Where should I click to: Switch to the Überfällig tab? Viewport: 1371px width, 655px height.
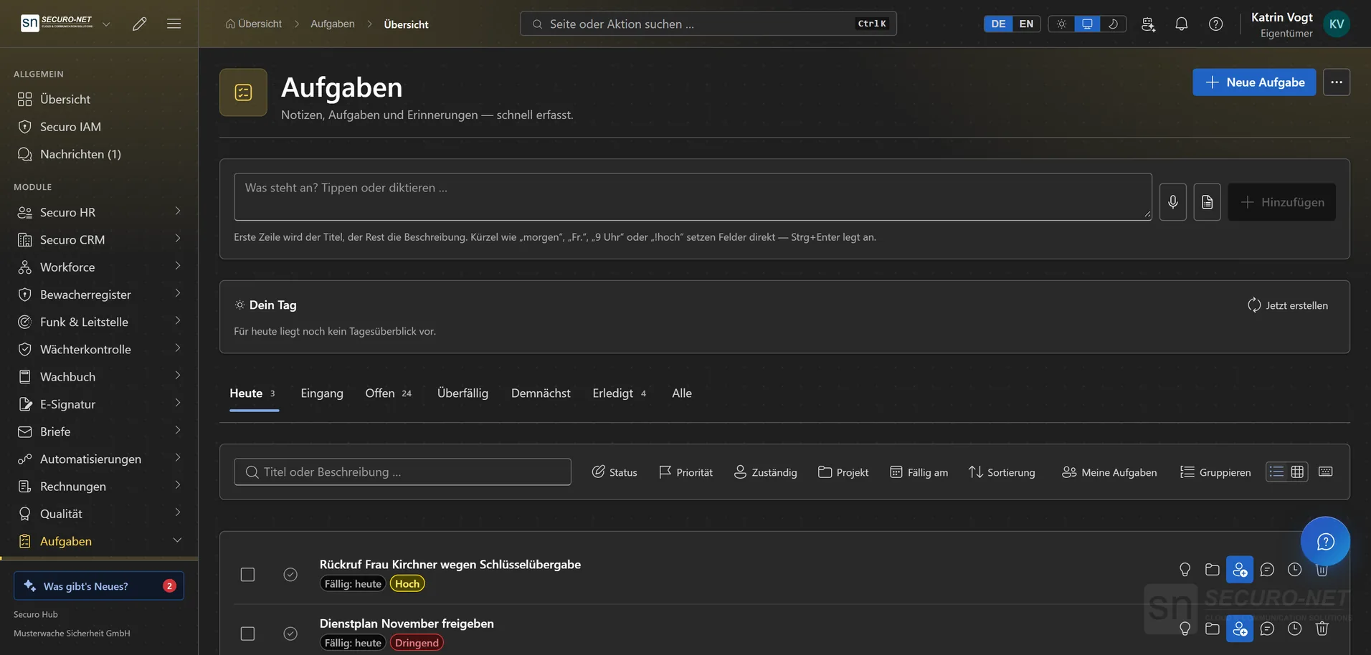click(462, 393)
